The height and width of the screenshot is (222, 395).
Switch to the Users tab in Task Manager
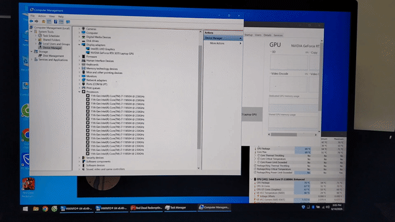click(x=258, y=35)
